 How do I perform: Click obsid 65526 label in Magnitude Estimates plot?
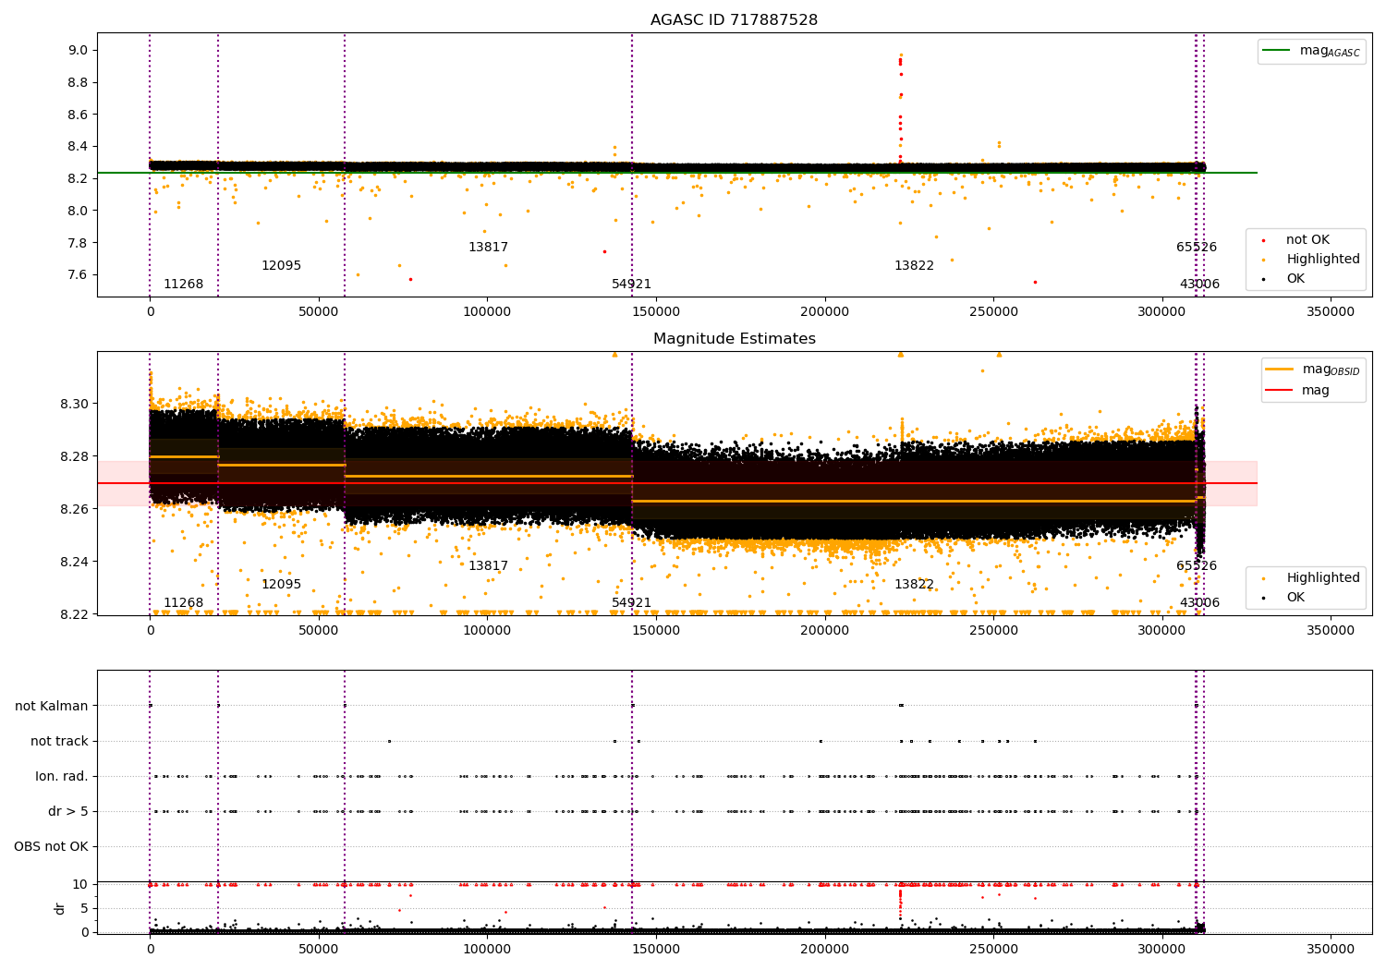pos(1197,565)
